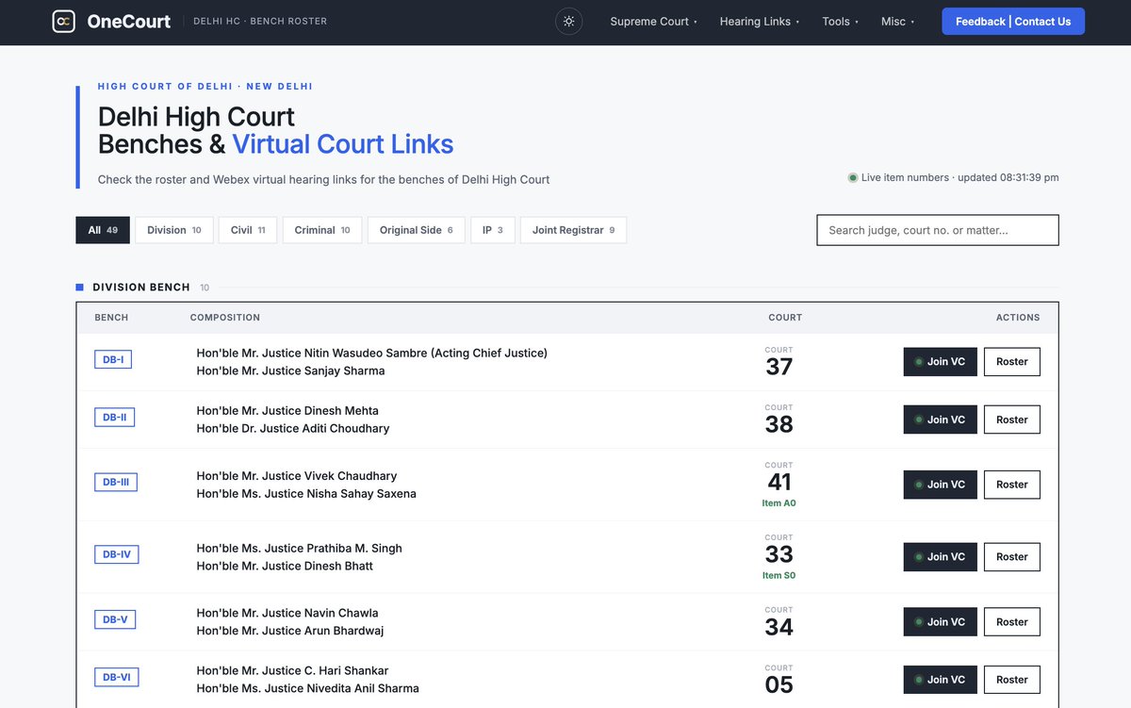The width and height of the screenshot is (1131, 708).
Task: Focus the judge/court search field
Action: pyautogui.click(x=938, y=230)
